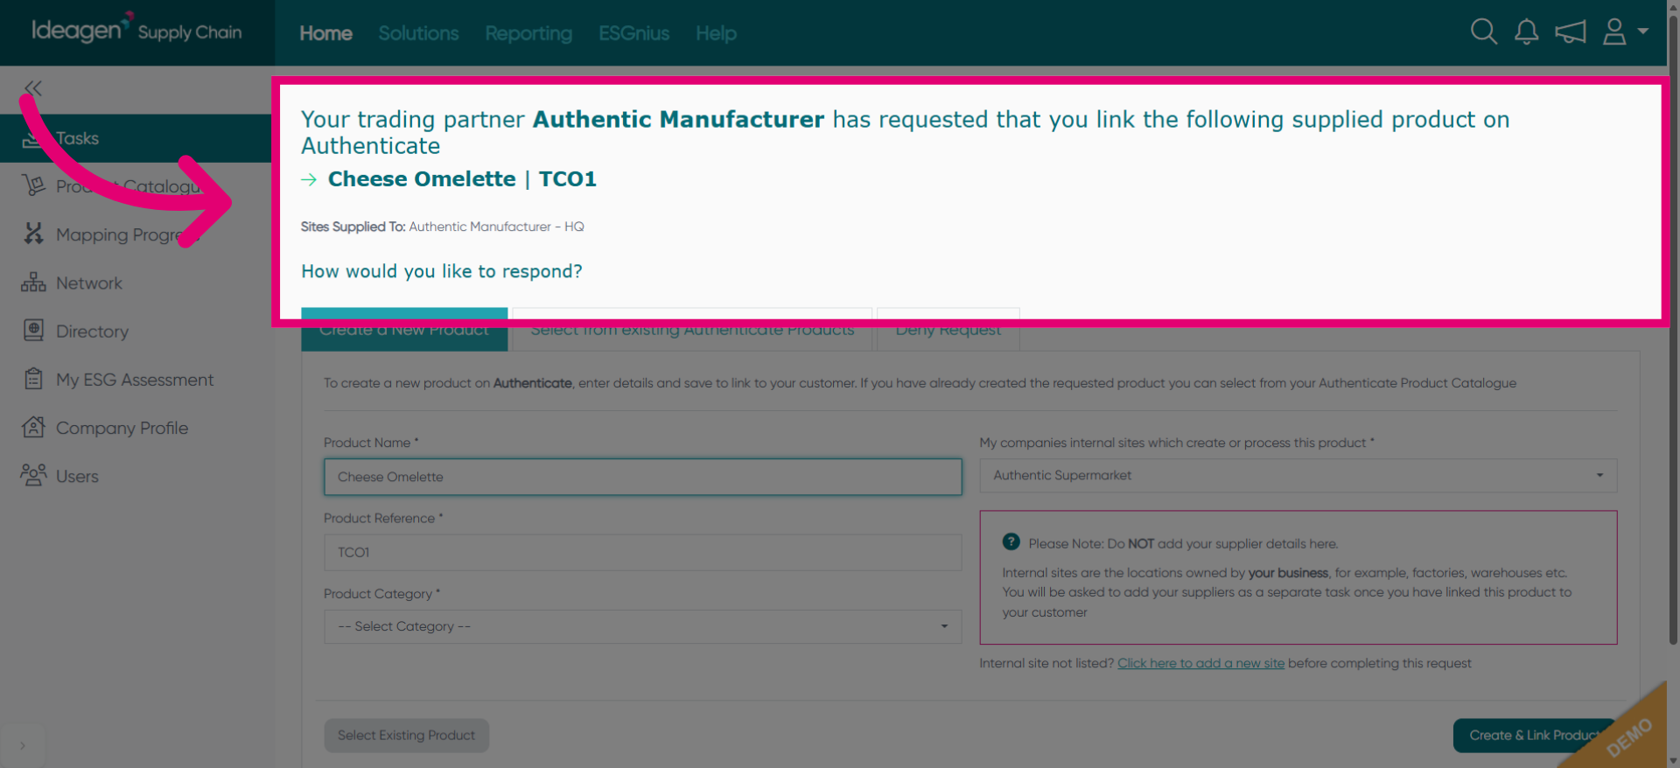Click the Network hierarchy icon
The height and width of the screenshot is (768, 1680).
click(x=33, y=283)
